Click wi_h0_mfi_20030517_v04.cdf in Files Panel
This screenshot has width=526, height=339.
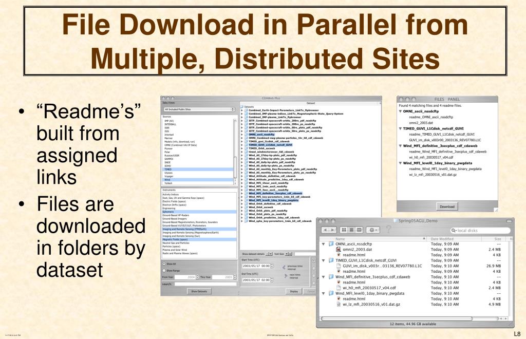(431, 157)
